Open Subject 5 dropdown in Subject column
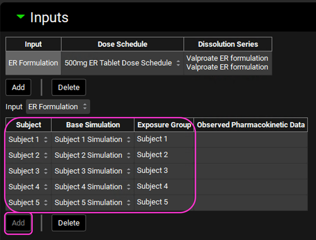Screen dimensions: 316x240 pyautogui.click(x=28, y=202)
